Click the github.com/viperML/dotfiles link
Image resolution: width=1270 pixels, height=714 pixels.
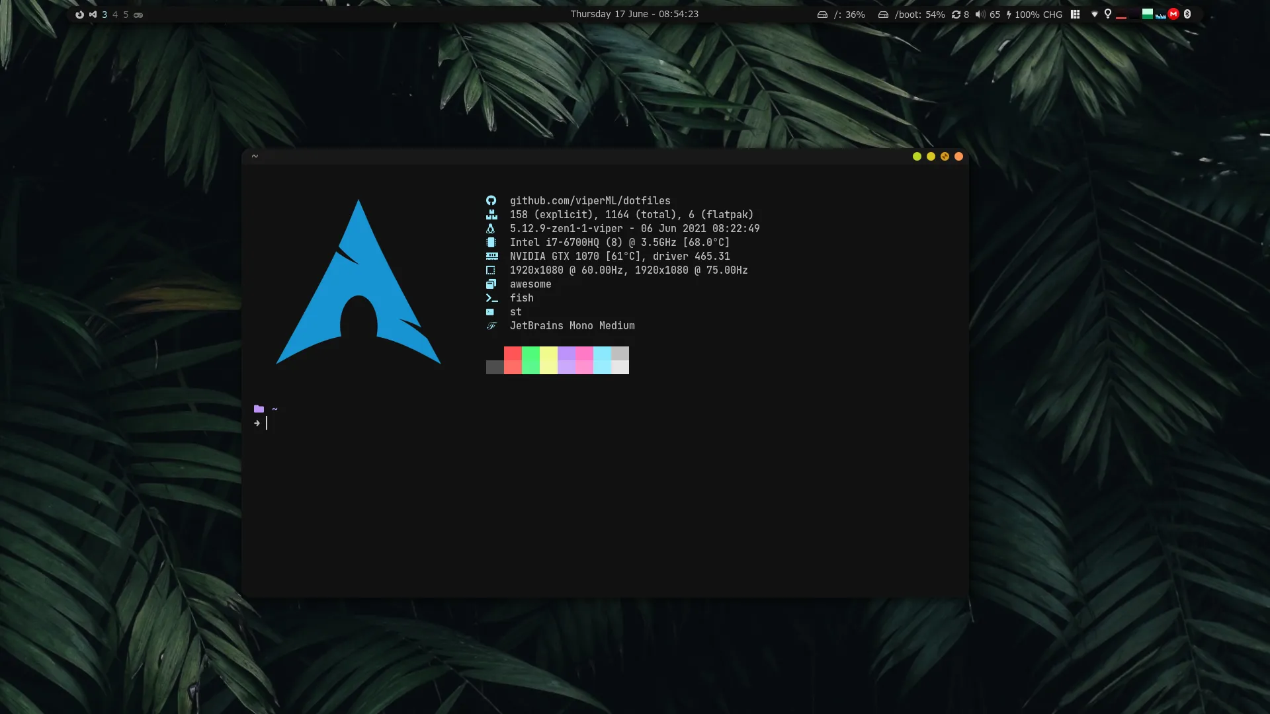[589, 200]
